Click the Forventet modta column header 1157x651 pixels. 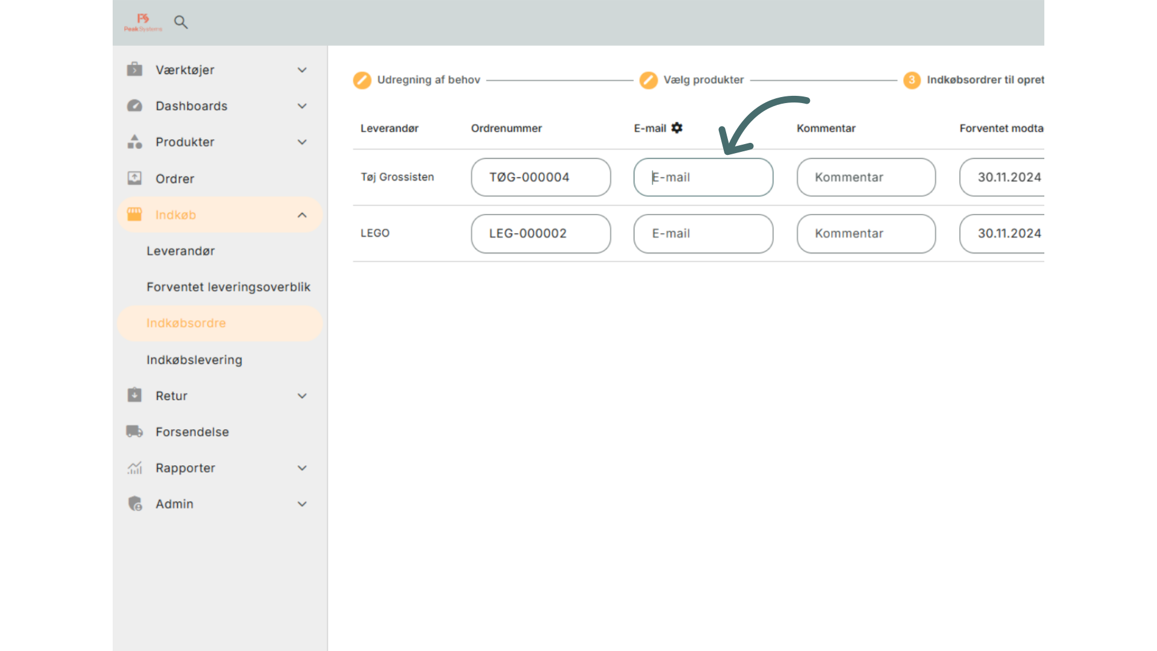1002,128
